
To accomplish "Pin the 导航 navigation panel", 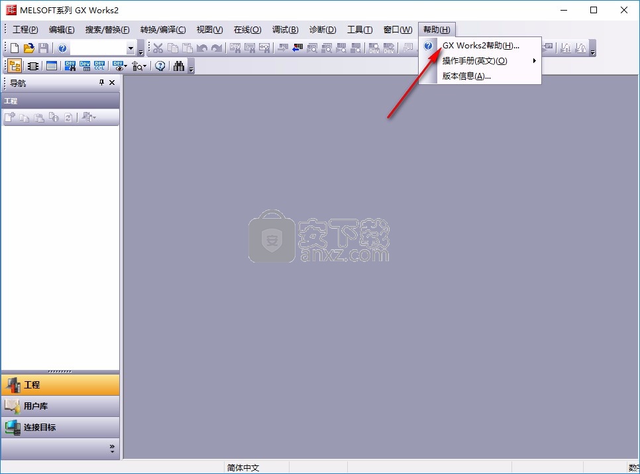I will (x=101, y=82).
